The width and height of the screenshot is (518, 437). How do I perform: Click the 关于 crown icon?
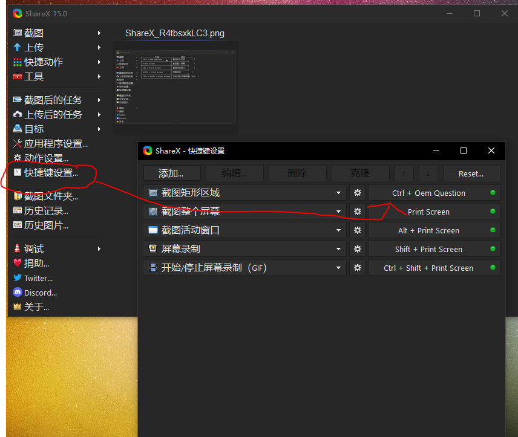point(17,306)
